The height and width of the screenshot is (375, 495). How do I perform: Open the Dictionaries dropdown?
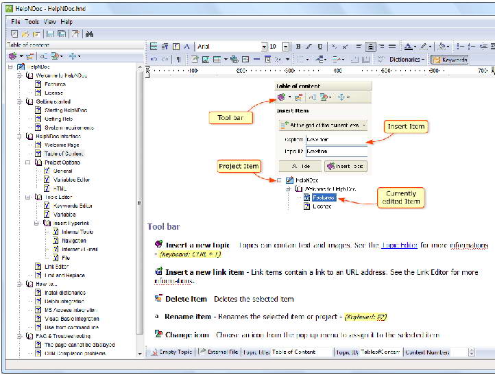pyautogui.click(x=407, y=60)
